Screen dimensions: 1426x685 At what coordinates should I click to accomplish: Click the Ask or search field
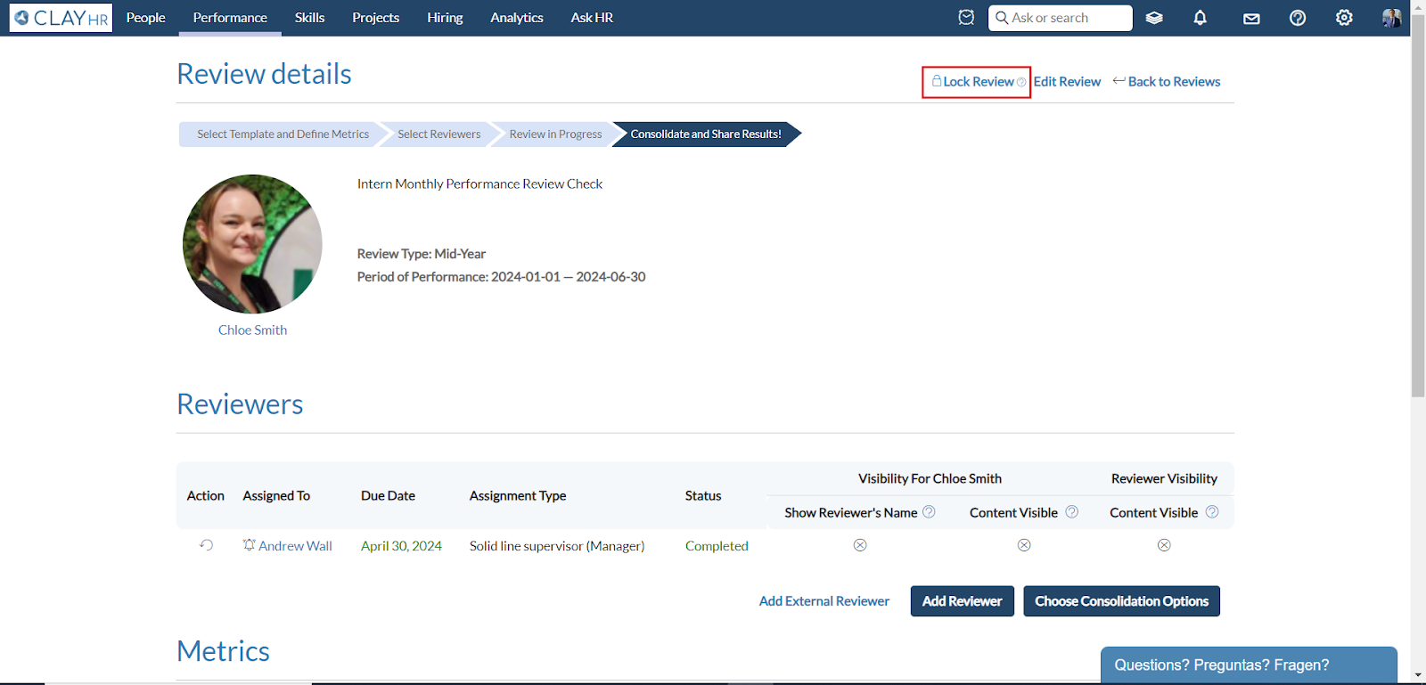[1061, 18]
